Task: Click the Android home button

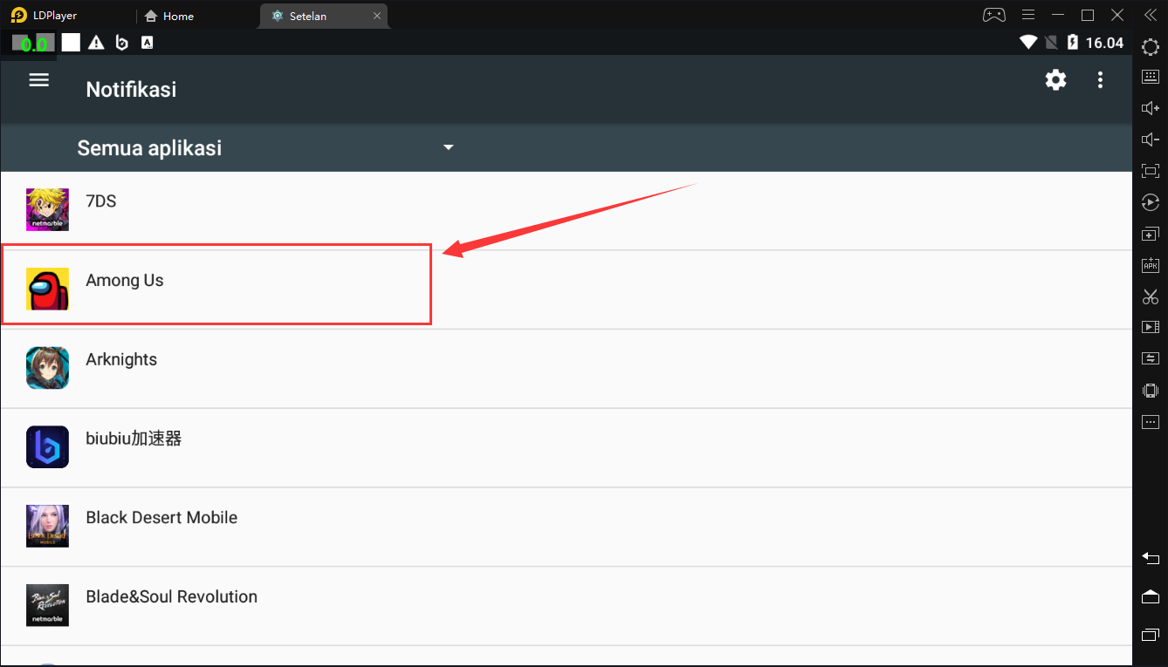Action: tap(1151, 596)
